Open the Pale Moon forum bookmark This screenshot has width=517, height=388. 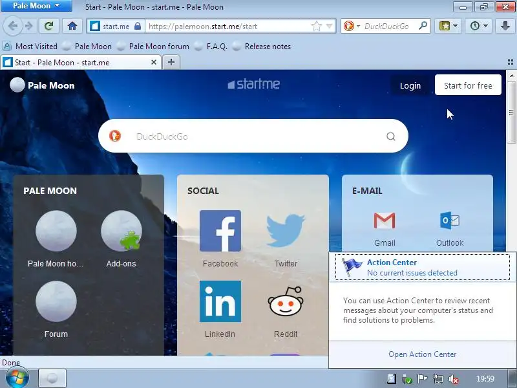coord(153,47)
